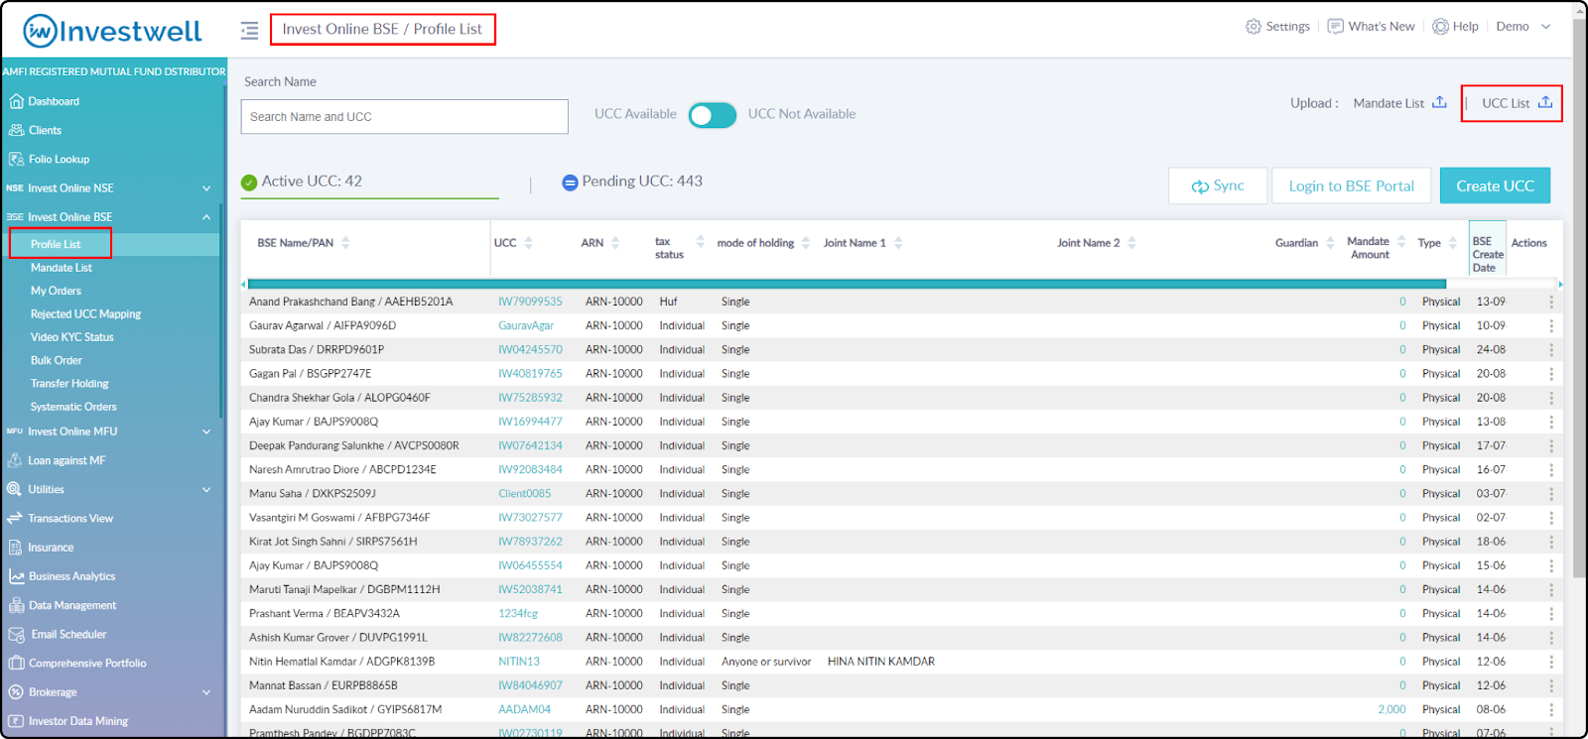Collapse Invest Online BSE menu
Image resolution: width=1588 pixels, height=739 pixels.
coord(206,217)
